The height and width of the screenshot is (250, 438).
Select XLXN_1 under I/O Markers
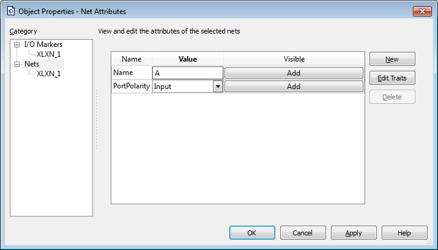point(48,54)
